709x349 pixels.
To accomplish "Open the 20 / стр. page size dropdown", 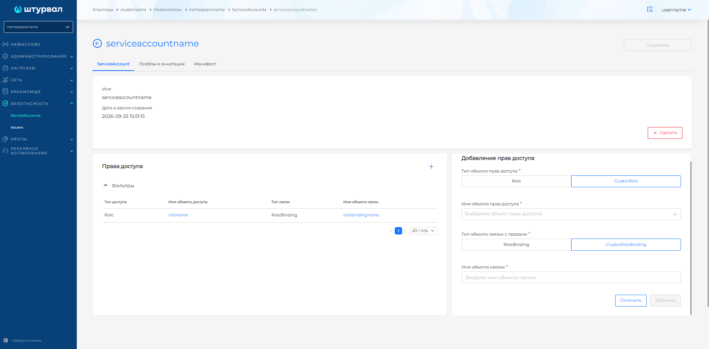I will coord(423,231).
